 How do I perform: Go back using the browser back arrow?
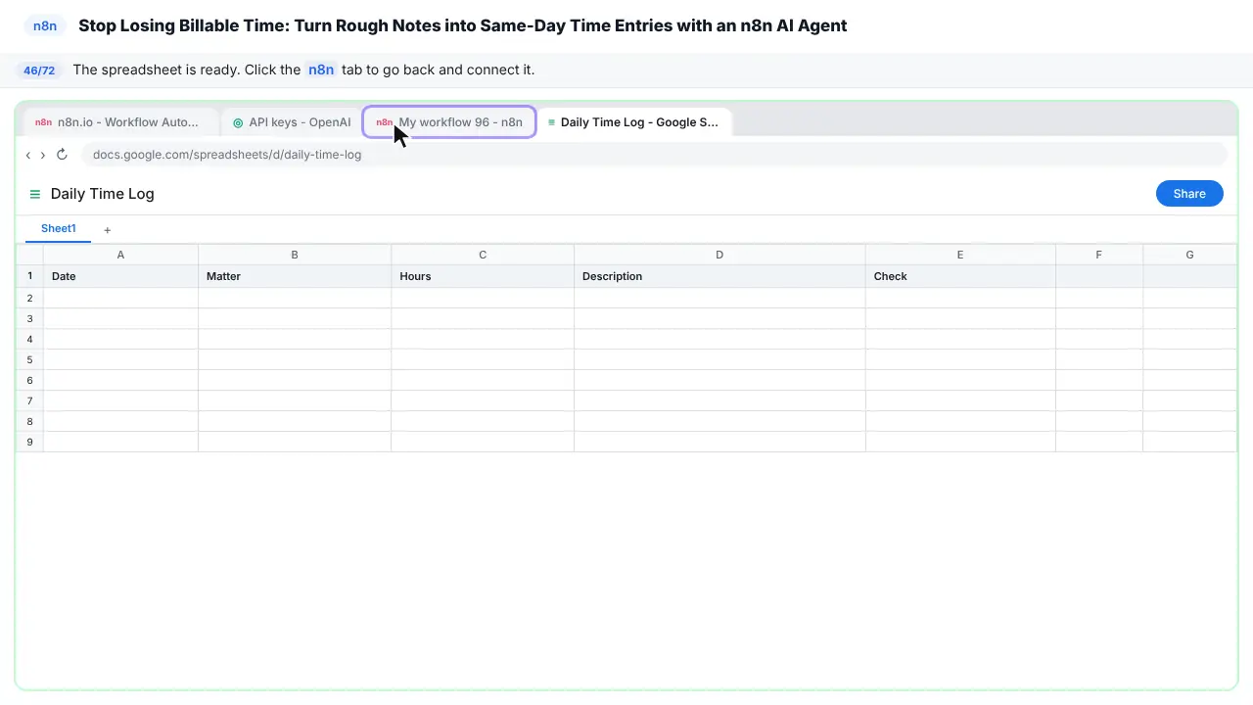[x=28, y=155]
